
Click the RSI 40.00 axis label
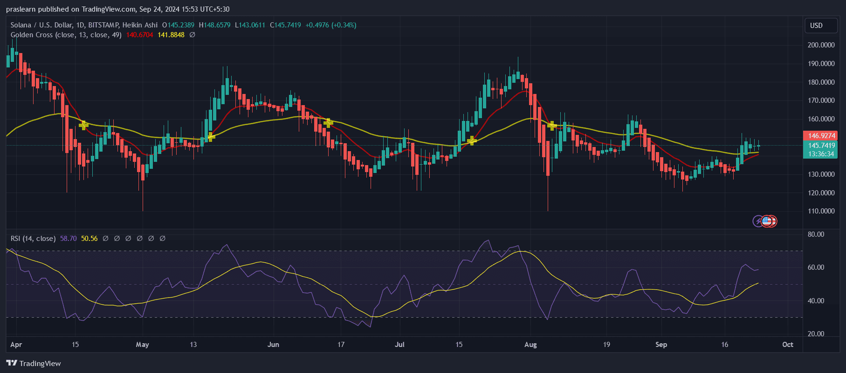[816, 301]
